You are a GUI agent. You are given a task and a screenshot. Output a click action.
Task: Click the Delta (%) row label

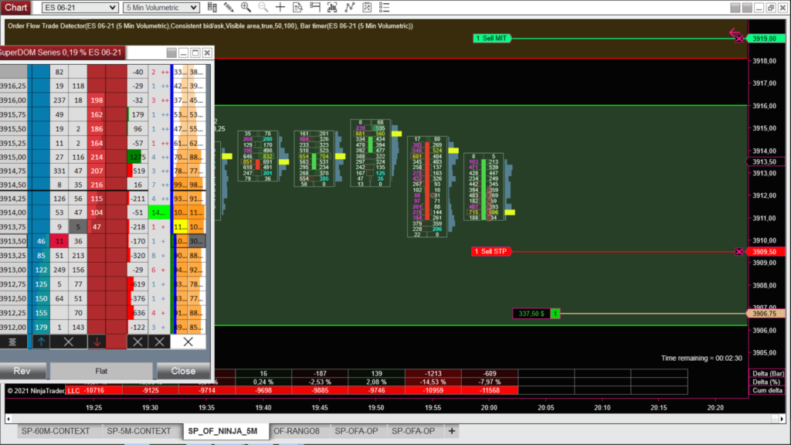[x=768, y=382]
